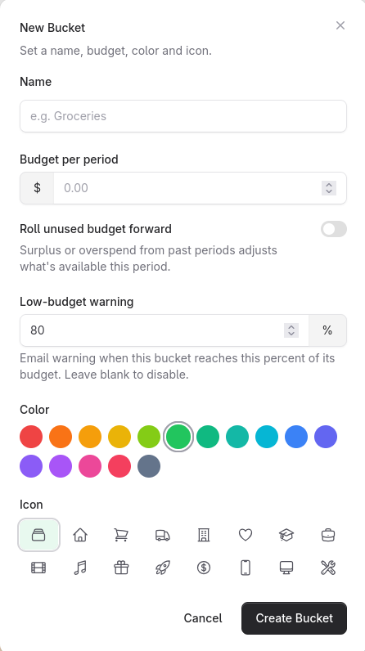Select the blue color swatch
This screenshot has width=365, height=651.
(x=296, y=437)
